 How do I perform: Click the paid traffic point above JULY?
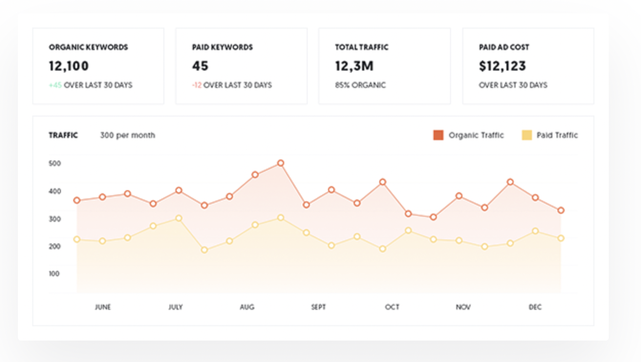(179, 218)
